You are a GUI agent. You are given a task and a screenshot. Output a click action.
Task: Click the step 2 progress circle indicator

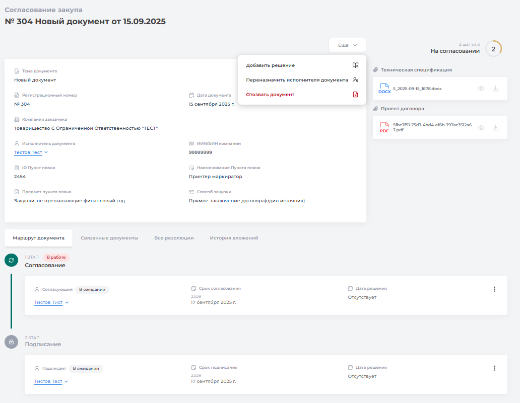pyautogui.click(x=493, y=49)
